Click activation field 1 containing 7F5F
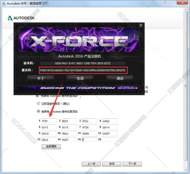The height and width of the screenshot is (174, 190). pos(49,121)
